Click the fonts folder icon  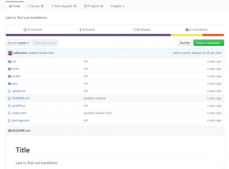[10, 69]
